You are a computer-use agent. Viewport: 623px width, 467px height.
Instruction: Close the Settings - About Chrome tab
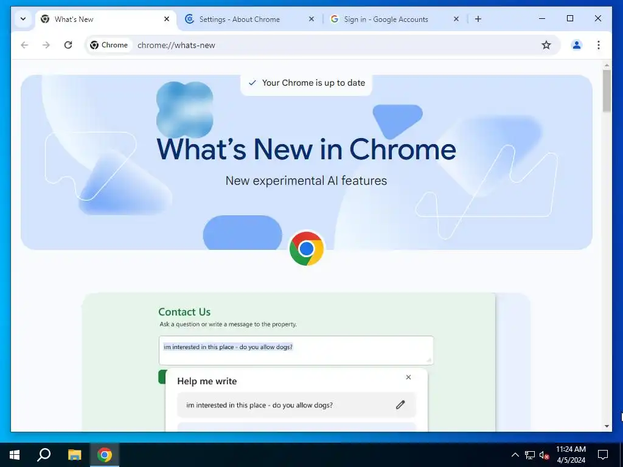click(x=311, y=19)
